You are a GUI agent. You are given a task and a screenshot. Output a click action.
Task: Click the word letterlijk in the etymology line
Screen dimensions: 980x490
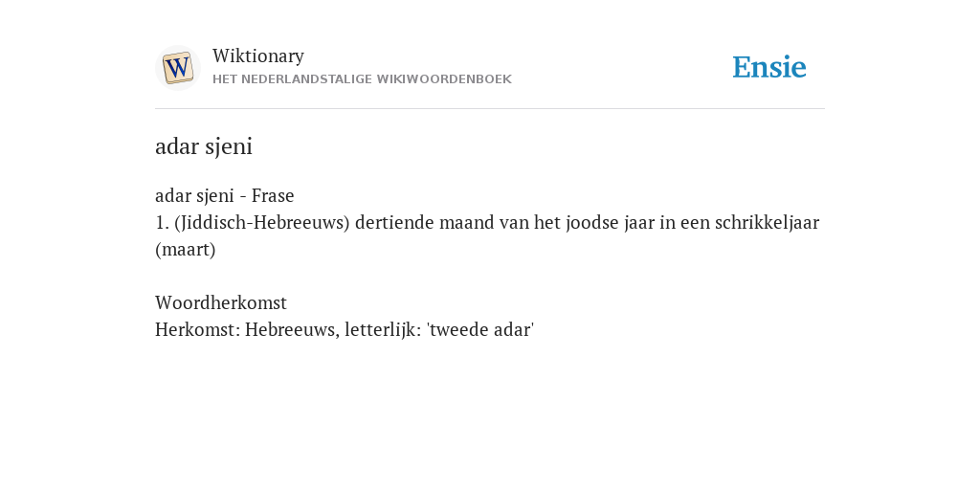click(383, 329)
